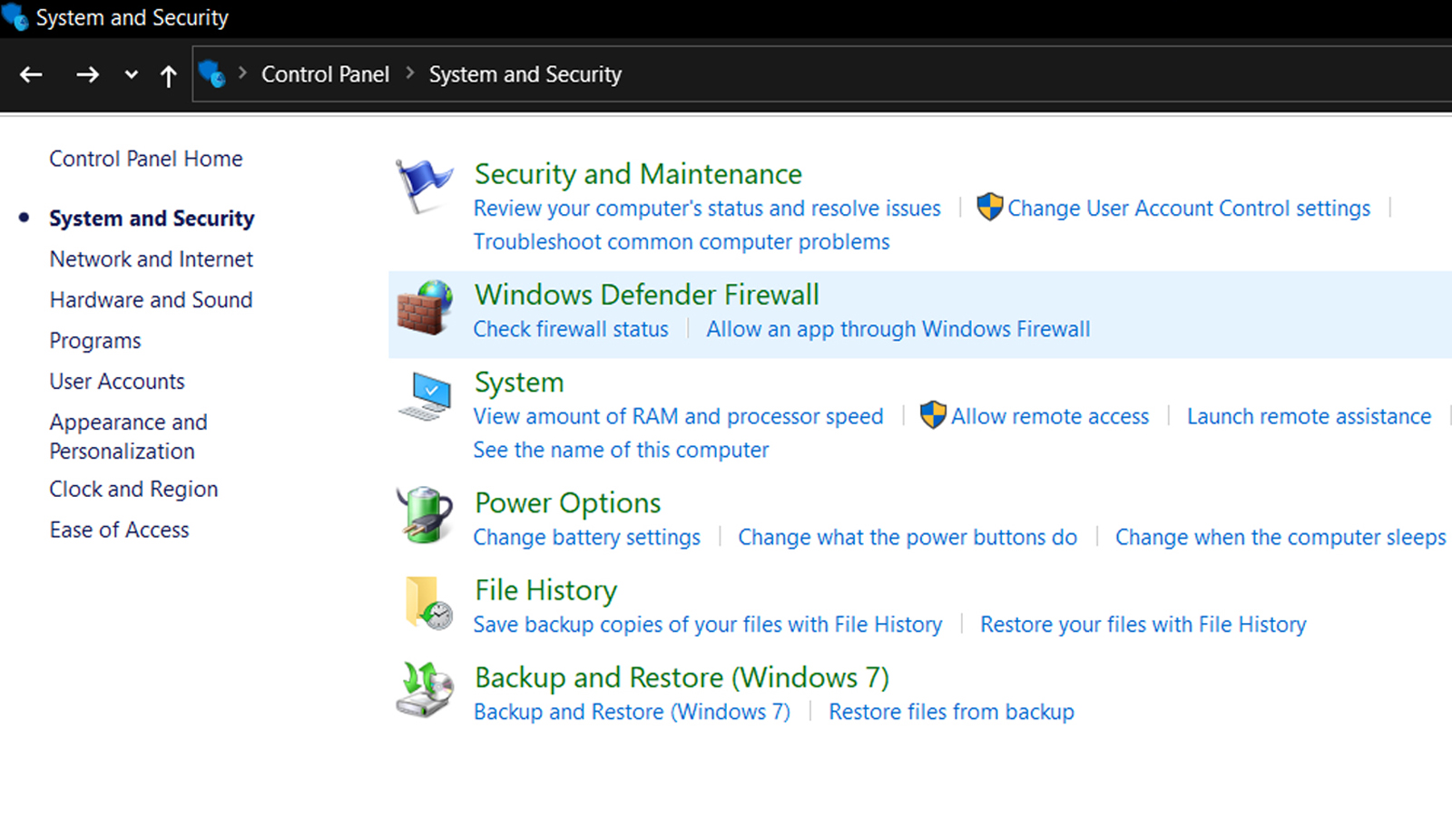Click the Windows Defender Firewall brick wall icon
The image size is (1452, 816).
tap(424, 307)
